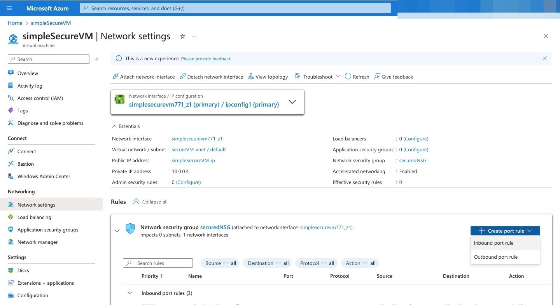This screenshot has width=560, height=305.
Task: Open the more options ellipsis
Action: pyautogui.click(x=195, y=36)
